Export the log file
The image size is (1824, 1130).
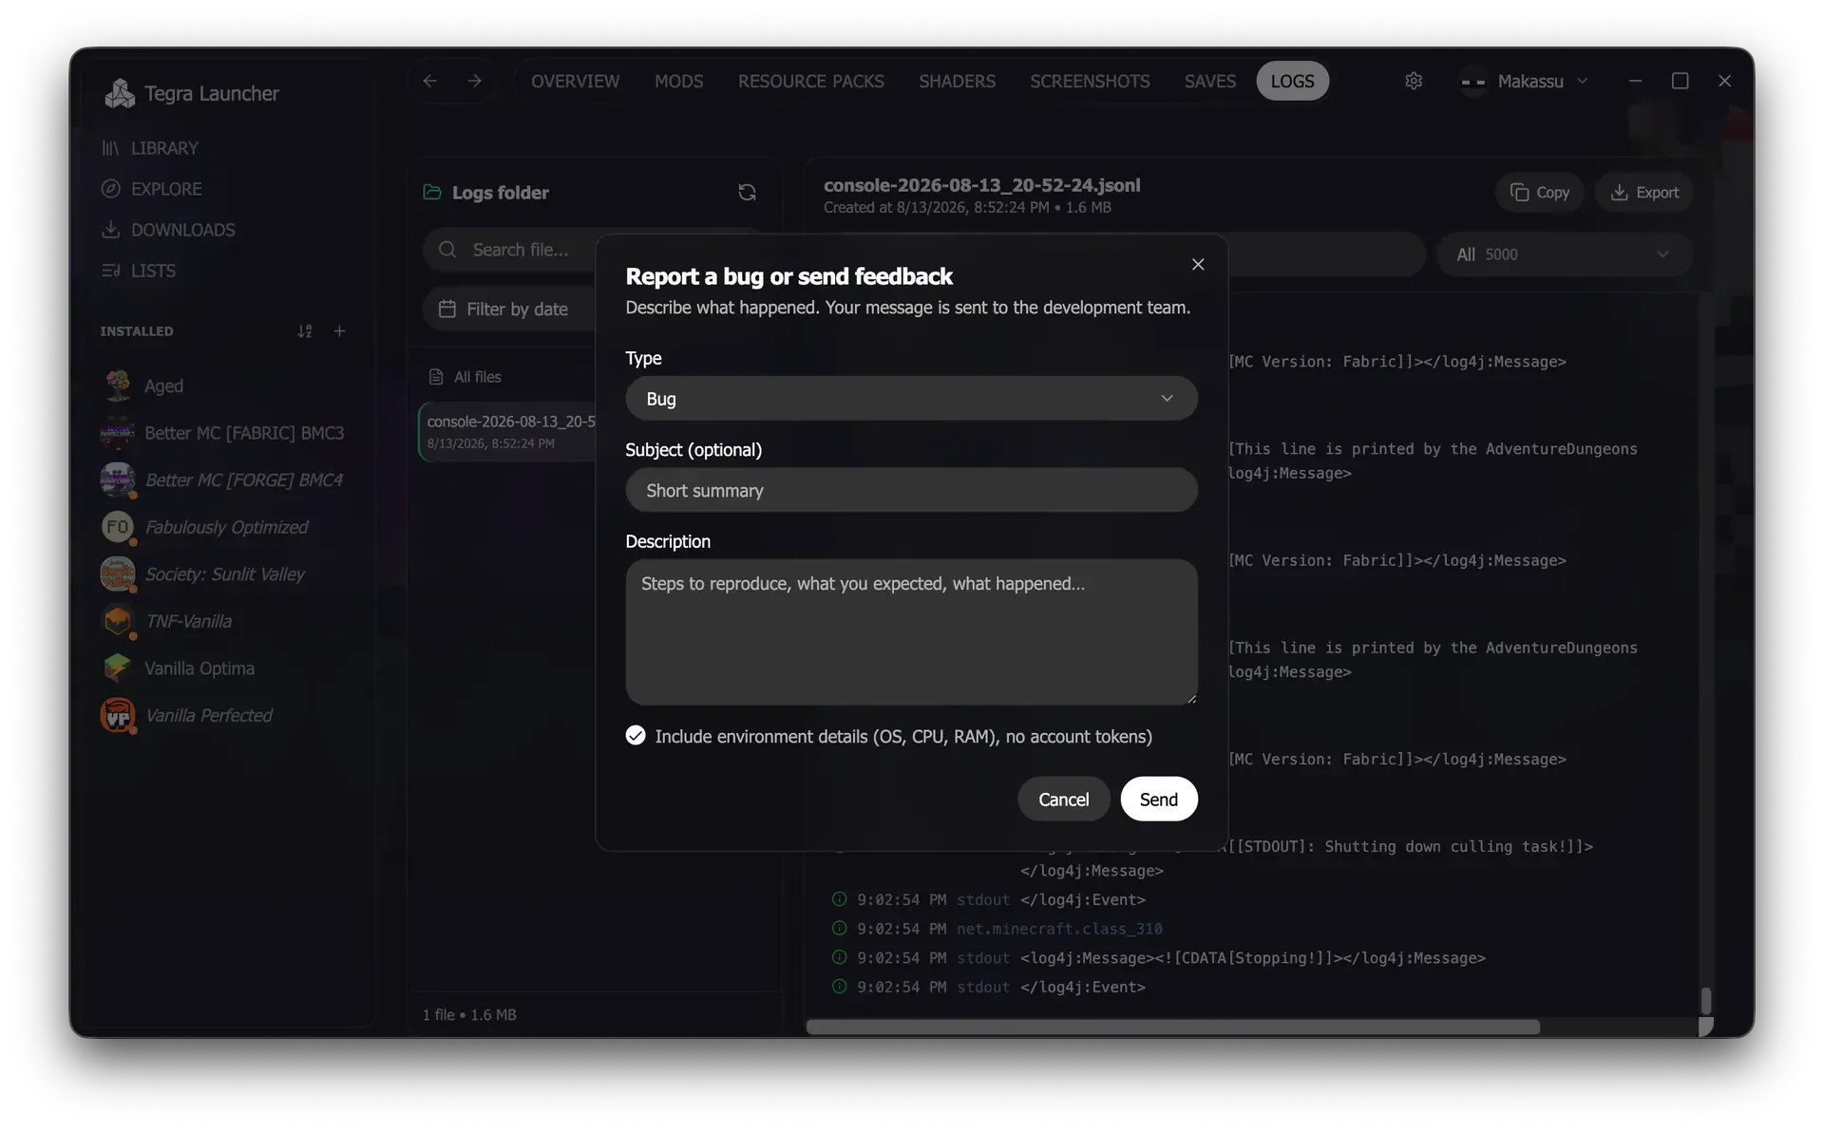1644,193
